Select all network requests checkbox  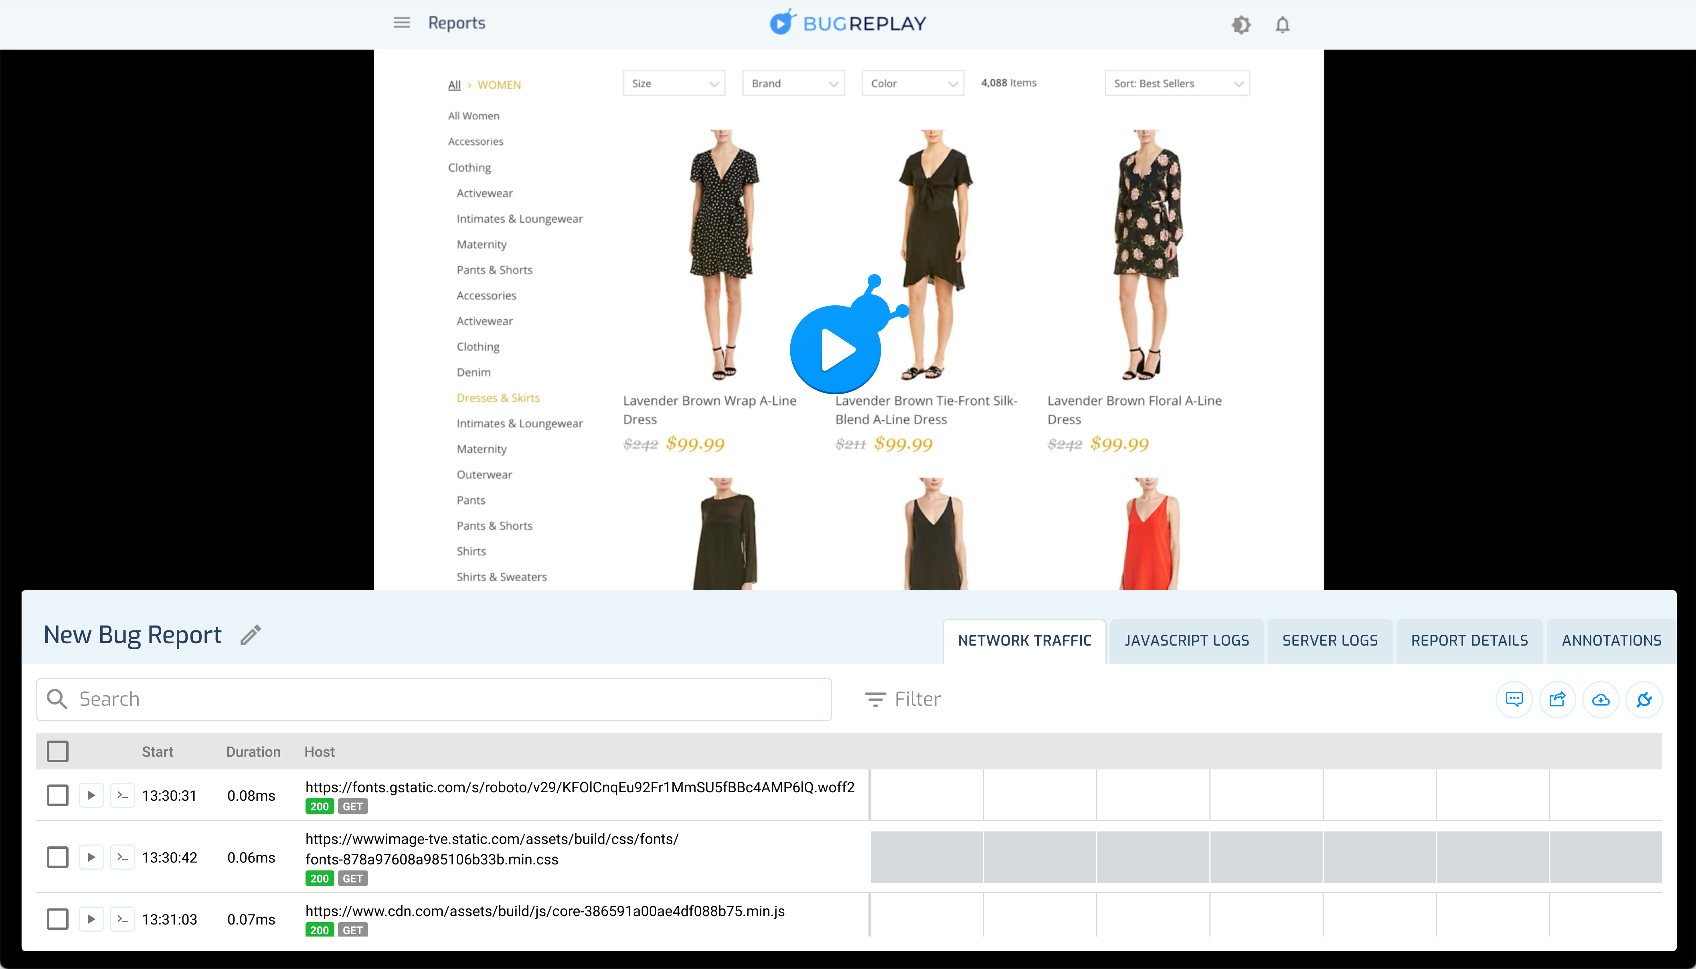tap(58, 751)
